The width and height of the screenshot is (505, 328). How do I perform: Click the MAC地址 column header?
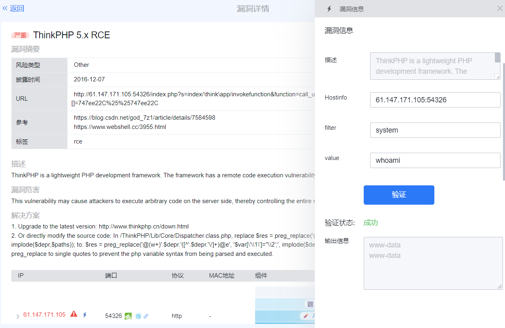point(222,276)
